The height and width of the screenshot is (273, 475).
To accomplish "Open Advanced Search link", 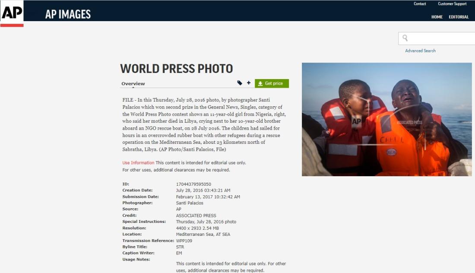I will [421, 51].
